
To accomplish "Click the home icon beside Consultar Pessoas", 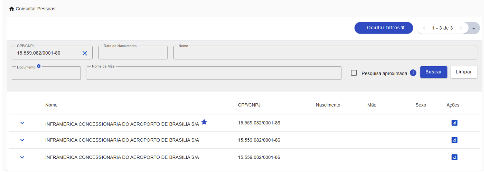I will pyautogui.click(x=12, y=9).
